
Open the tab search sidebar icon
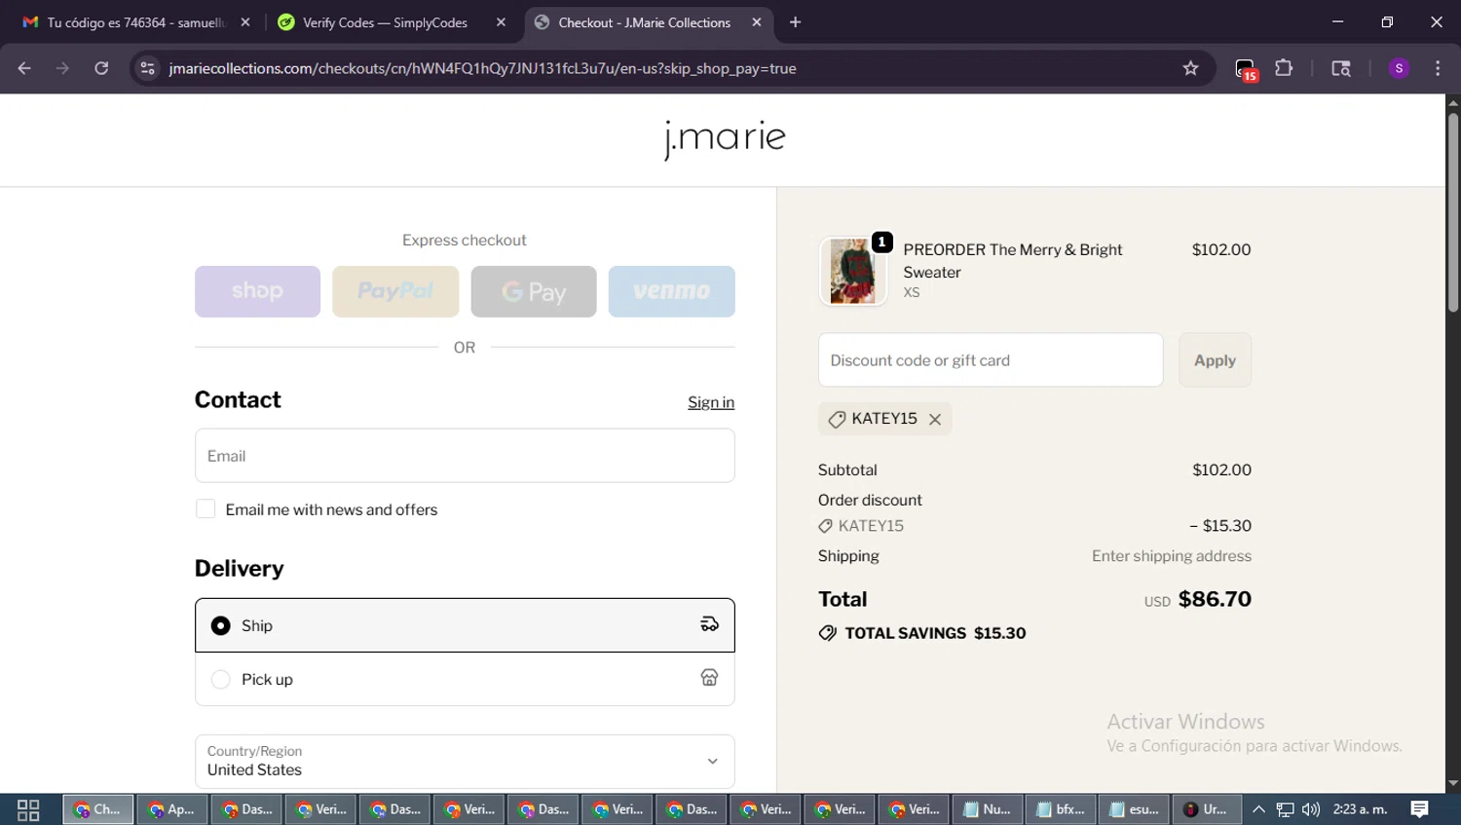tap(1341, 68)
